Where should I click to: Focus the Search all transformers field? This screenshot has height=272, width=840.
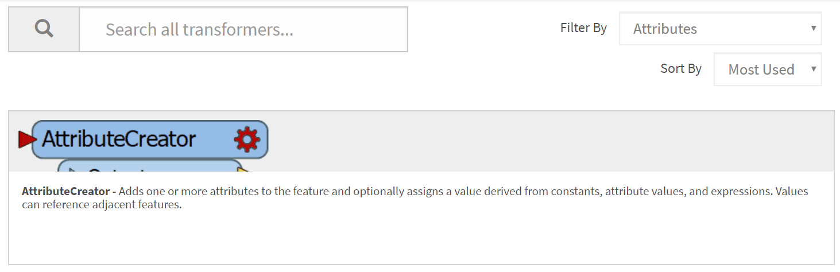[x=243, y=29]
